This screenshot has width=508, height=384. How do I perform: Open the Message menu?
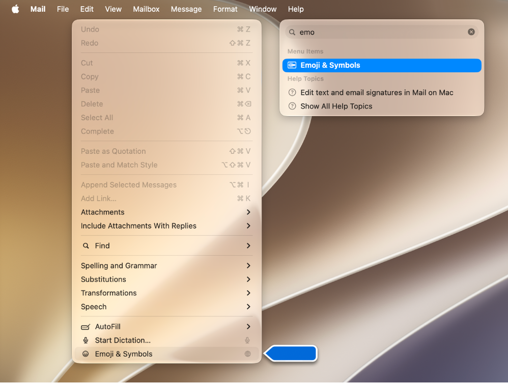pyautogui.click(x=186, y=9)
